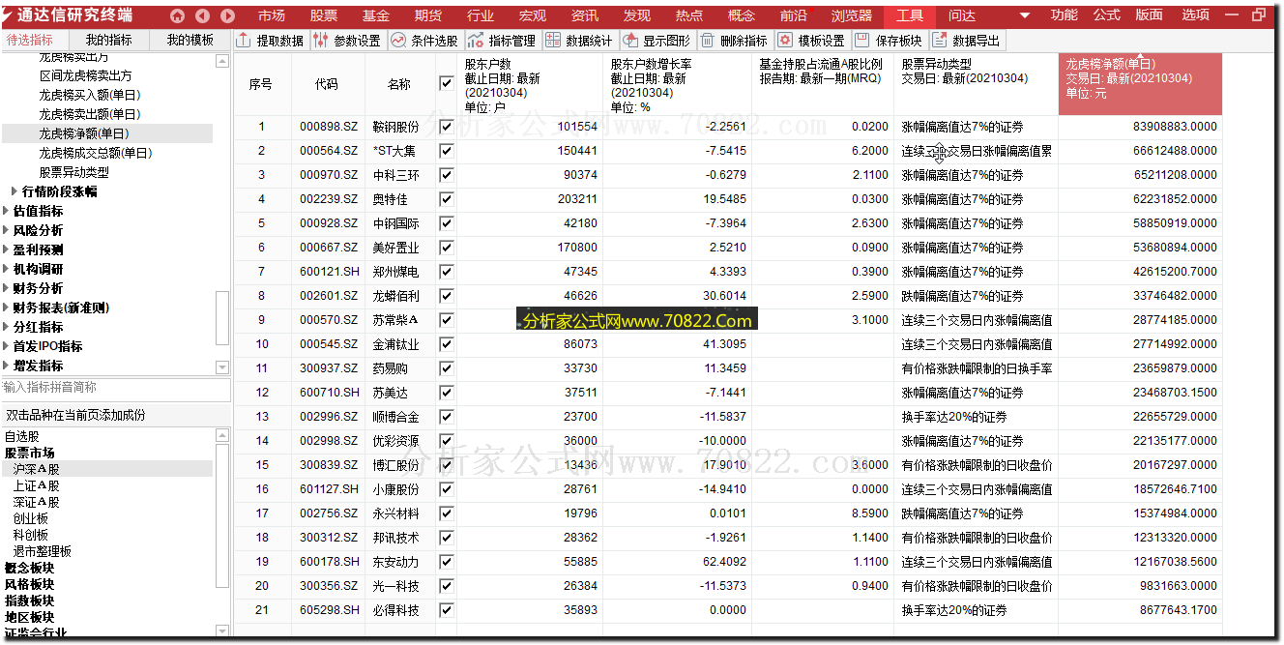Select 龙虎榜买入额(单日) in indicator tree

click(90, 95)
